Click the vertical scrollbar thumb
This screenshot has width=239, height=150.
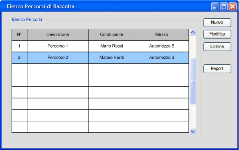(192, 81)
